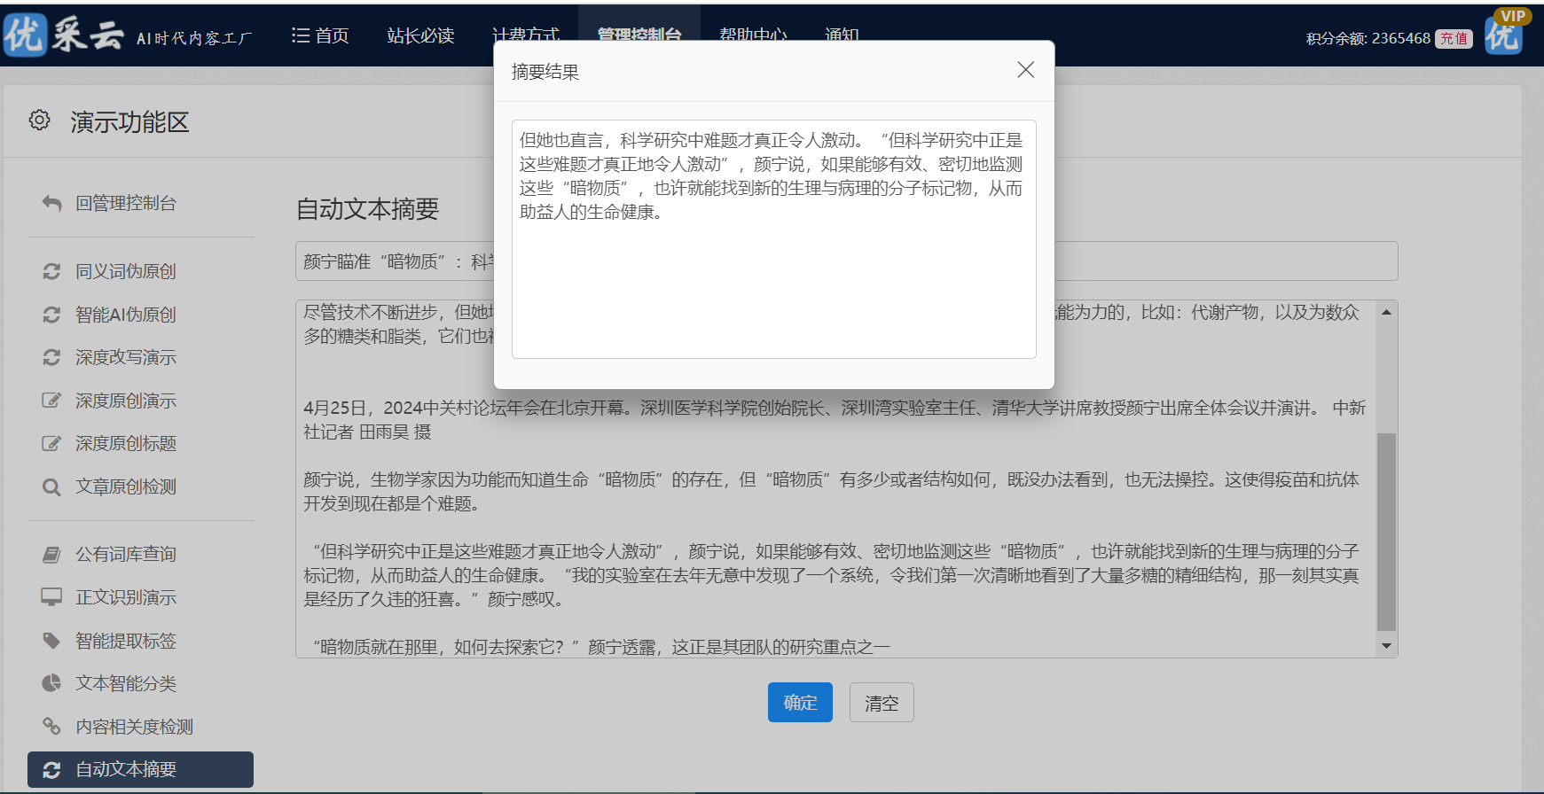1544x794 pixels.
Task: Click the 同义词伪原创 refresh icon
Action: [51, 272]
